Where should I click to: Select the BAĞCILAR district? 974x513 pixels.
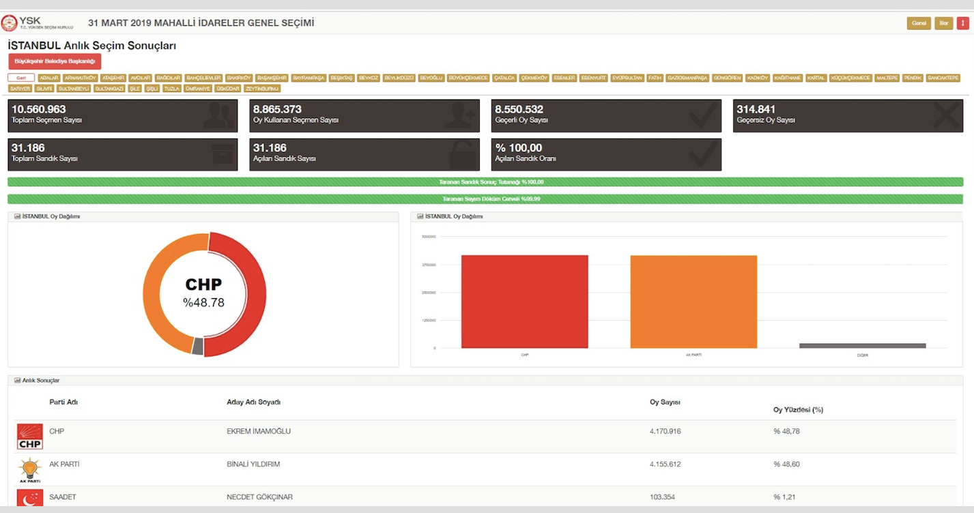[x=168, y=78]
